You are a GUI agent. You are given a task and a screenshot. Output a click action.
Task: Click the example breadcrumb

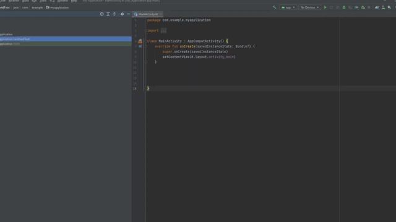pos(37,7)
